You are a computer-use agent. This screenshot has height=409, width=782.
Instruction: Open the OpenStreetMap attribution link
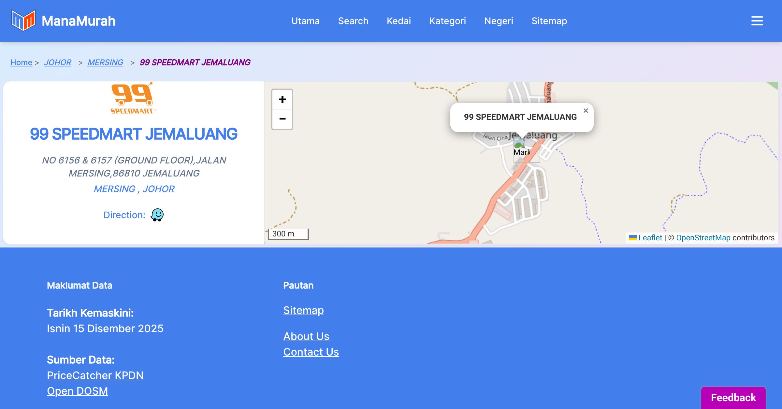[x=703, y=238]
